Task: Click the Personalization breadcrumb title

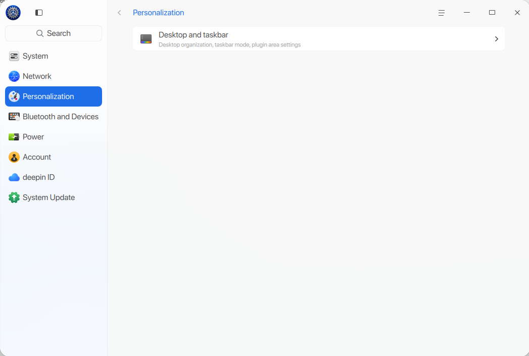Action: coord(158,13)
